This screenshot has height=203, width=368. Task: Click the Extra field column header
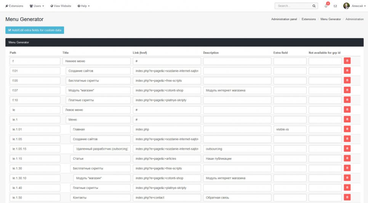(x=280, y=53)
